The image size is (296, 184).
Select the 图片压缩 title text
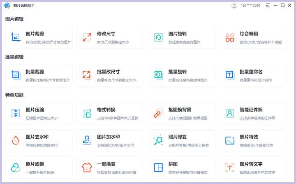coord(35,109)
